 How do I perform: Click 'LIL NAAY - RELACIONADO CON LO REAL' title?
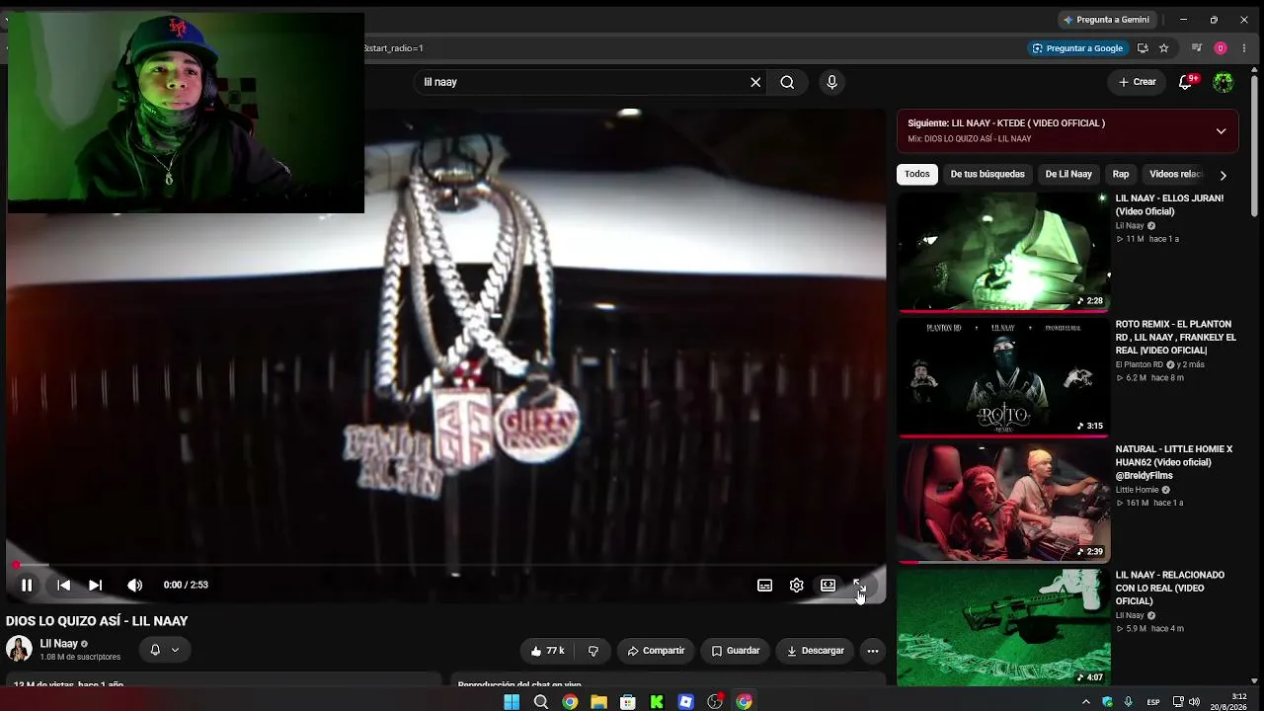coord(1170,588)
